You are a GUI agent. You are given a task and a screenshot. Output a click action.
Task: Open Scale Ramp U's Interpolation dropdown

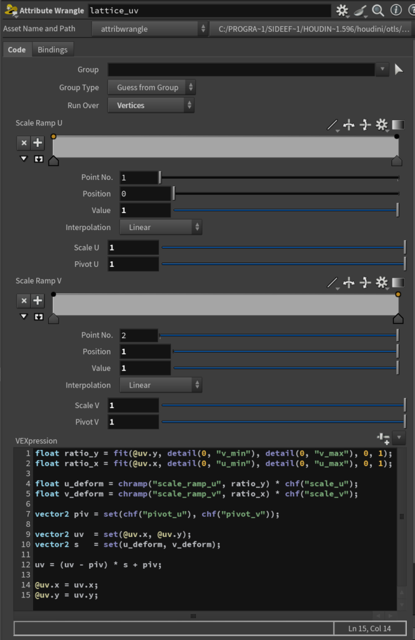click(x=160, y=227)
